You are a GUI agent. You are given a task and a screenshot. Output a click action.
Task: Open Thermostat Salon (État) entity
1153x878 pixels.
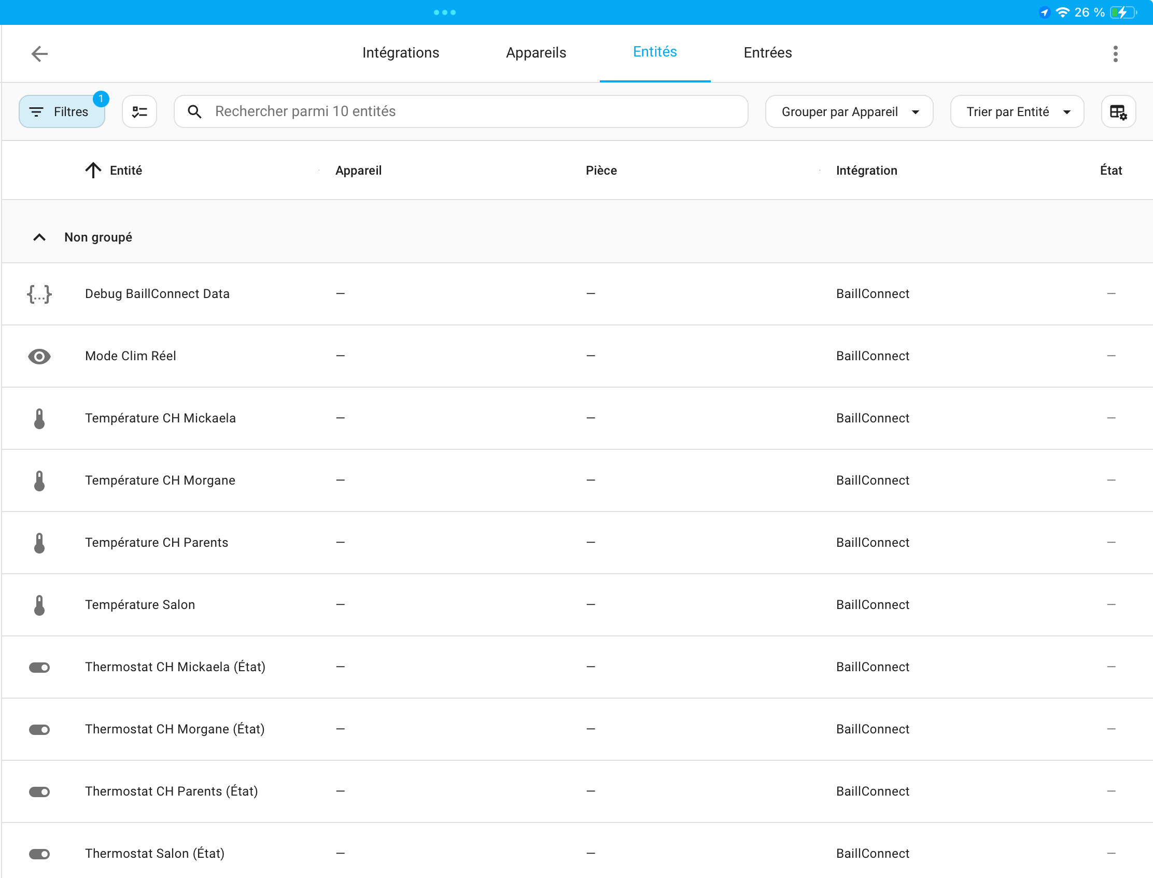tap(154, 854)
